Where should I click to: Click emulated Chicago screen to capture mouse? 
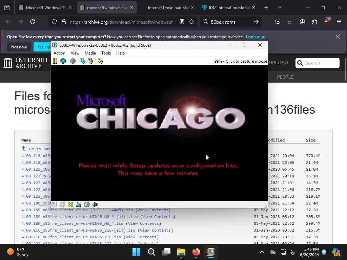pos(159,133)
